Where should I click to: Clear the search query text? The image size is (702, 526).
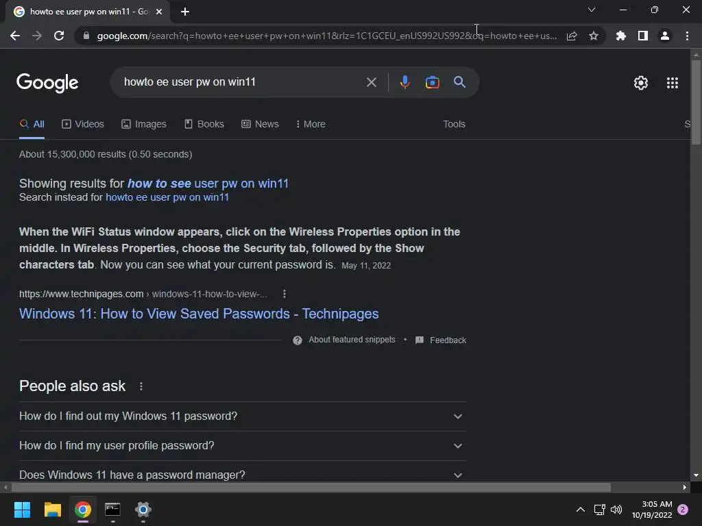point(371,82)
